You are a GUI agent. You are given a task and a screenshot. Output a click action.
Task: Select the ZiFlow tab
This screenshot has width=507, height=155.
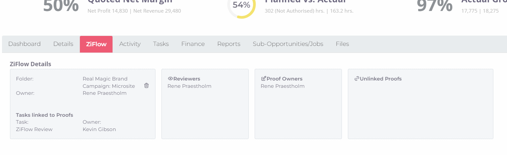coord(96,44)
